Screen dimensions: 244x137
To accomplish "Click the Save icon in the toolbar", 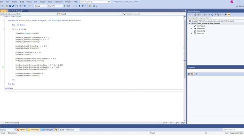I will click(x=10, y=6).
